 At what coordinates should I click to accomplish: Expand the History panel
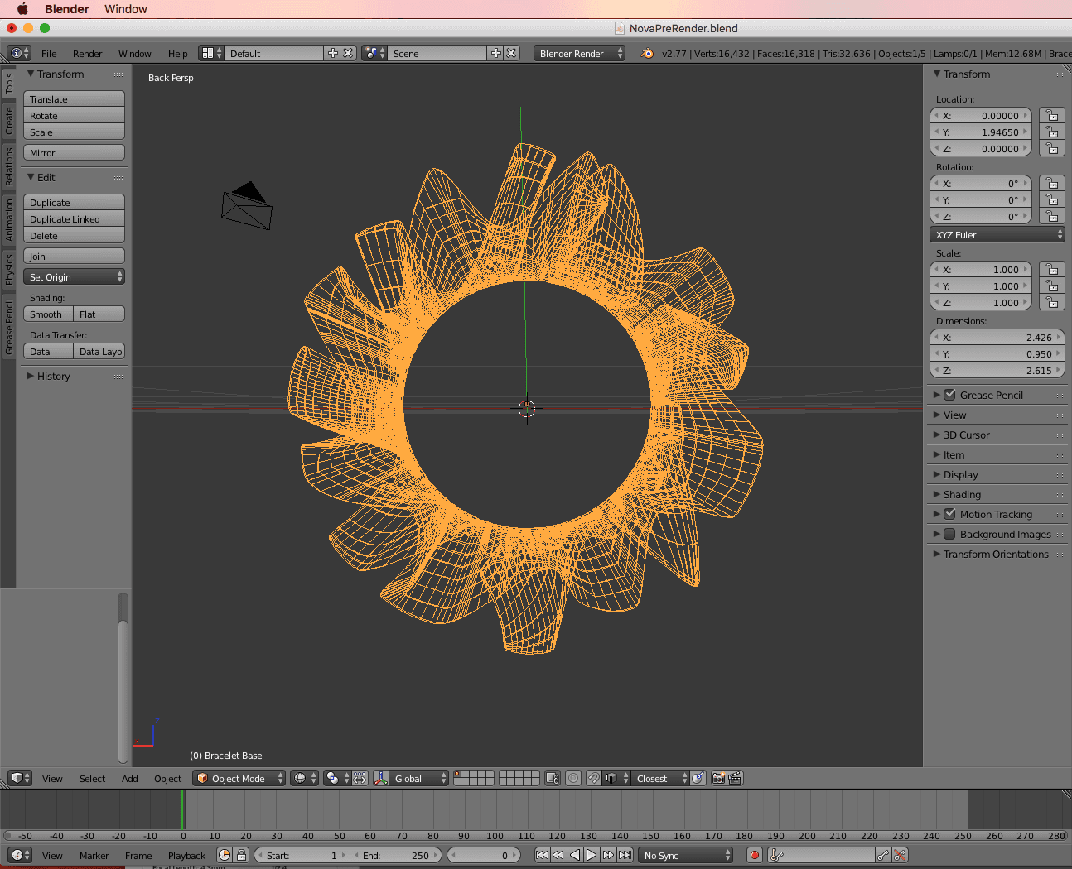click(53, 376)
